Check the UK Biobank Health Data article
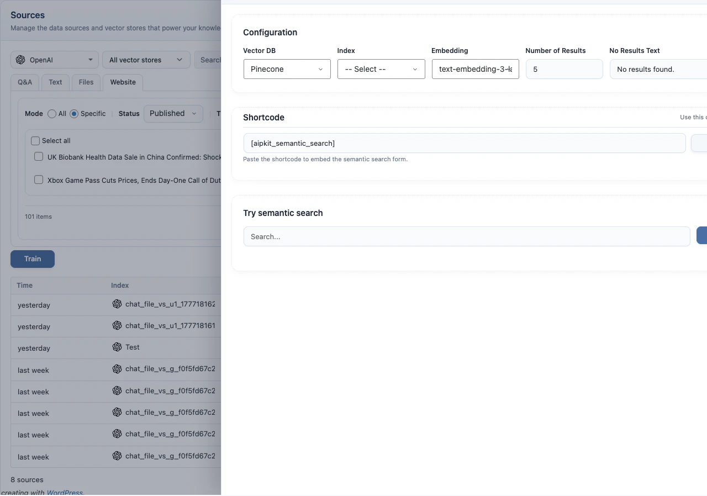 tap(38, 156)
